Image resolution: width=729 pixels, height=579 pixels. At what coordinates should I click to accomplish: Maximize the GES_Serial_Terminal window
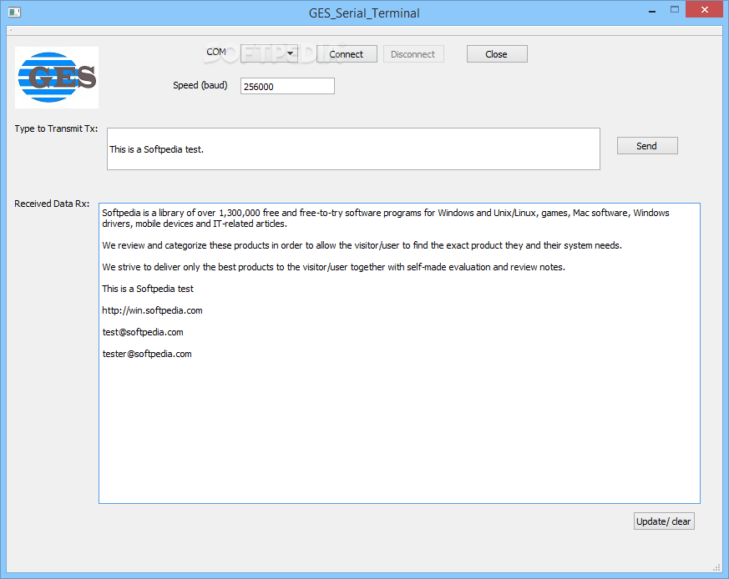(x=675, y=10)
